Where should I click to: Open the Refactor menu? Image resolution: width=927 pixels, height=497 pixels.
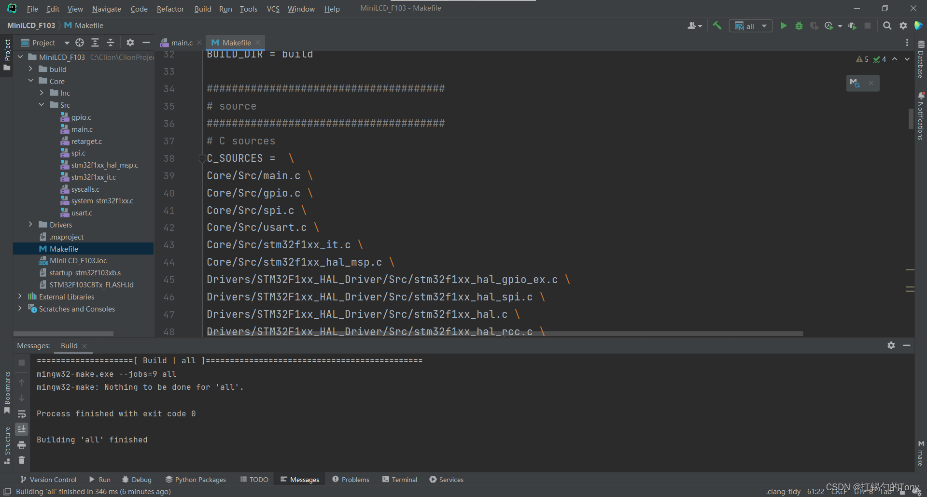pos(170,9)
